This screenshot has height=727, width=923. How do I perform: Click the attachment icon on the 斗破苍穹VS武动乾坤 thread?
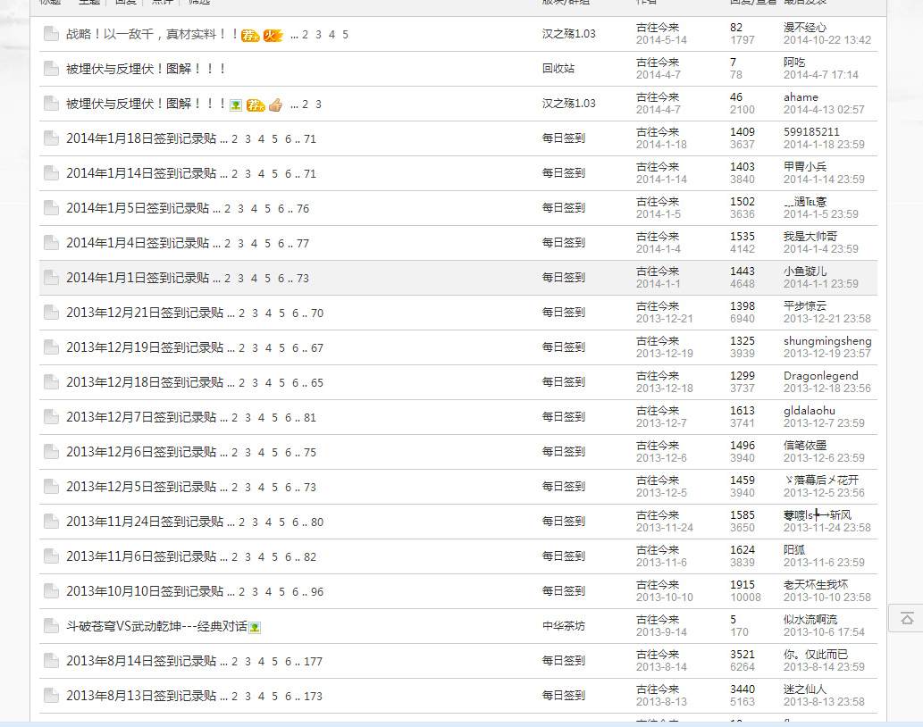point(256,627)
